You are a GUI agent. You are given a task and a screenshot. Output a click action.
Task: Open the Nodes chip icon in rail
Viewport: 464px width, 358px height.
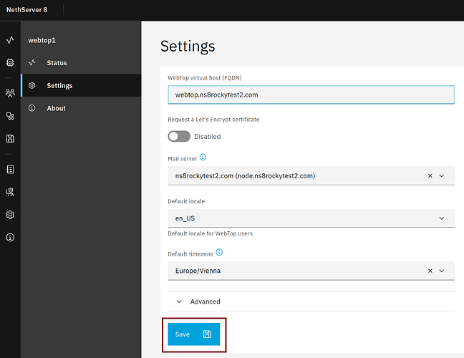[x=10, y=63]
